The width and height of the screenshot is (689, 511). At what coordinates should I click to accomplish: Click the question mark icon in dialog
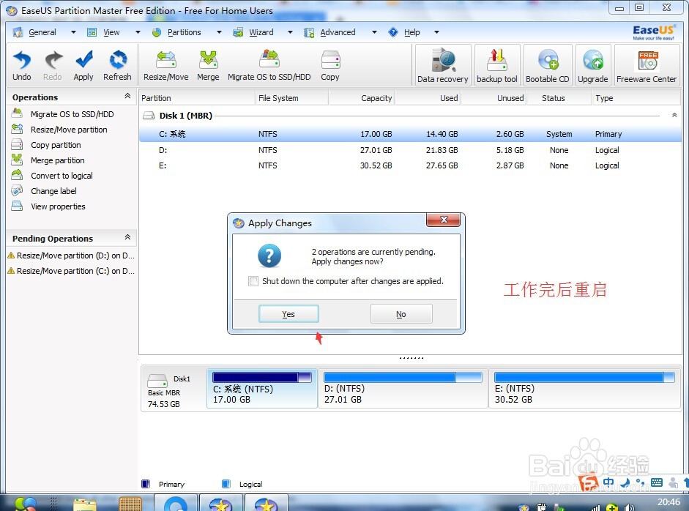pyautogui.click(x=269, y=255)
